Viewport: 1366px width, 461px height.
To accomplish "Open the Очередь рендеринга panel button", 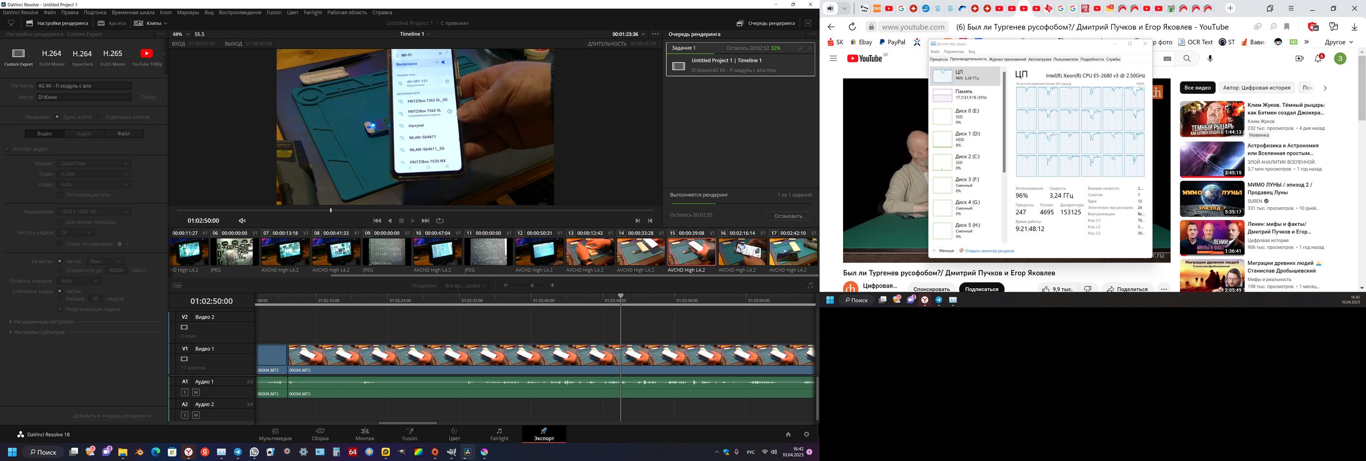I will click(766, 23).
